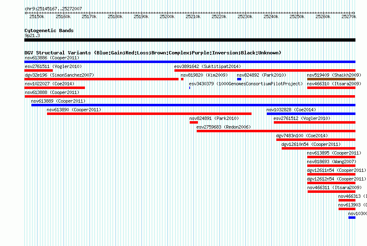
Task: Select the nsv818693 (Wang2007) label
Action: 332,162
